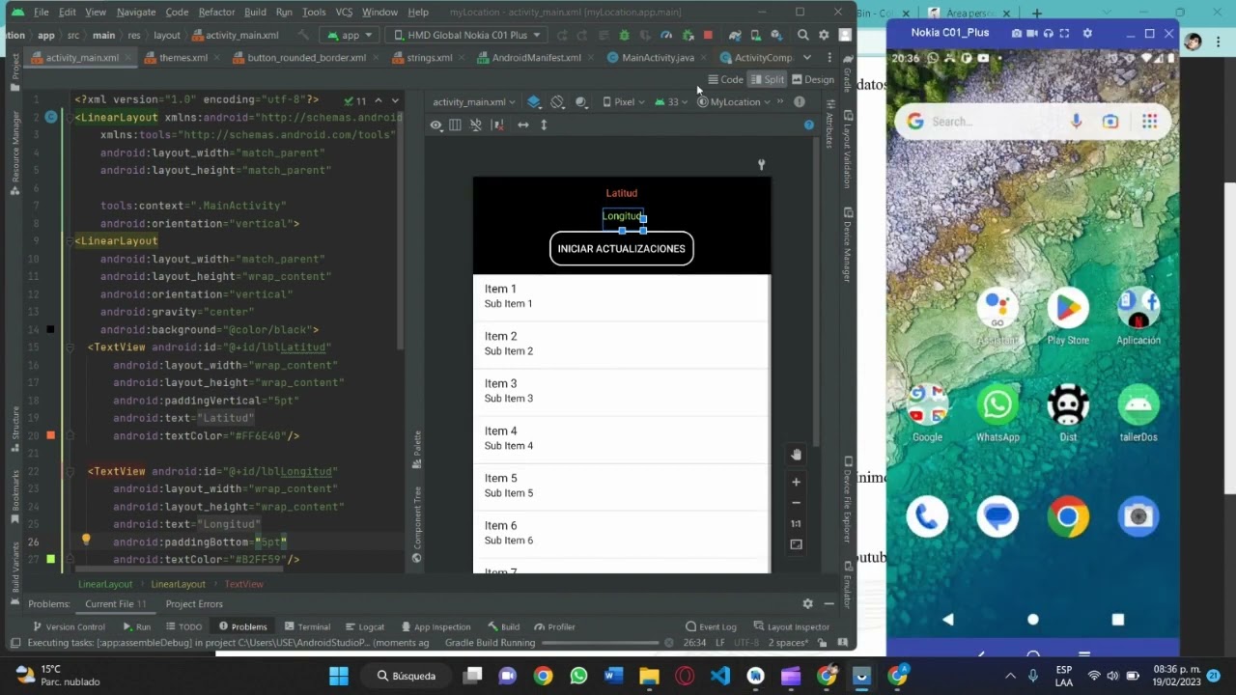Open the Navigate menu
The width and height of the screenshot is (1236, 695).
(136, 12)
